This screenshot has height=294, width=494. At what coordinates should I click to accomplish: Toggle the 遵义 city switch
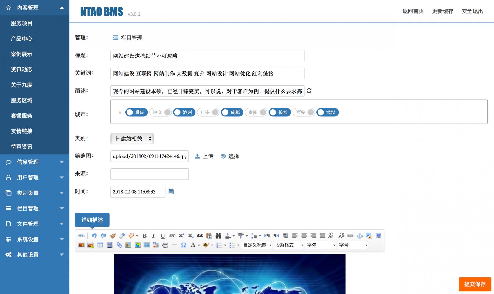[161, 112]
